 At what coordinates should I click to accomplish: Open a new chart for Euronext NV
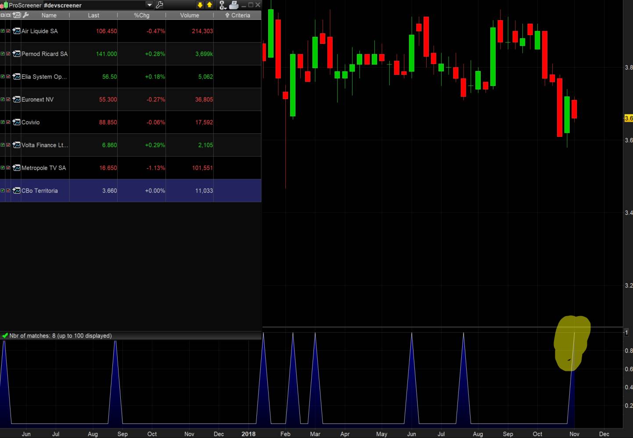coord(17,100)
